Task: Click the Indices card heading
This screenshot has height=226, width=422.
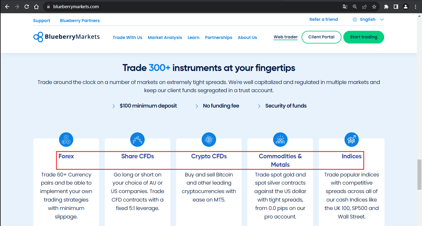Action: (x=352, y=156)
